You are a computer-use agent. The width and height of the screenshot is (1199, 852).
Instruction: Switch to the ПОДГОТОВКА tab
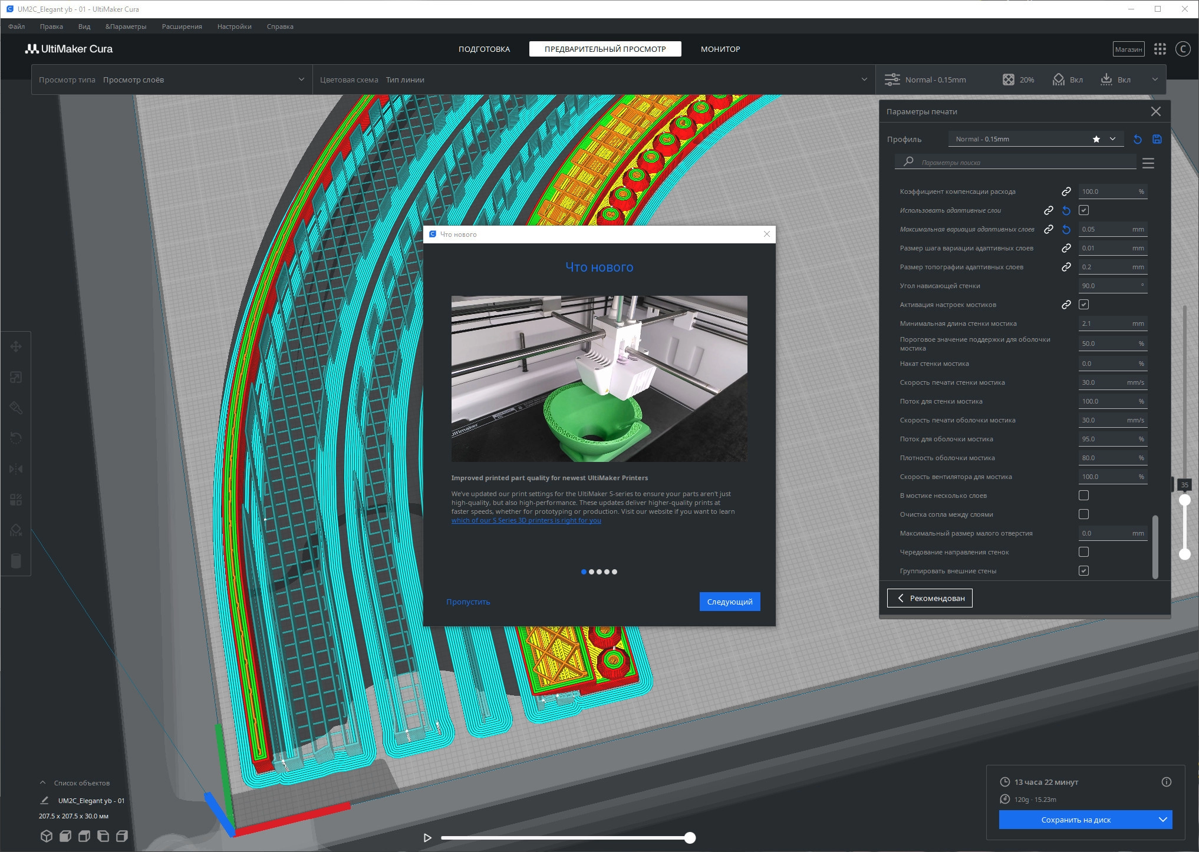click(484, 49)
